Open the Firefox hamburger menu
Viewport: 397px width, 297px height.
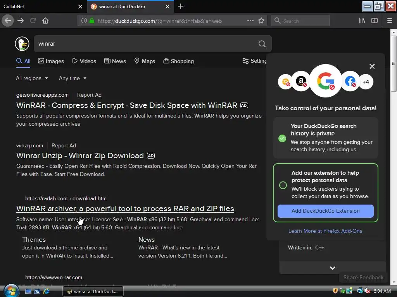click(389, 21)
